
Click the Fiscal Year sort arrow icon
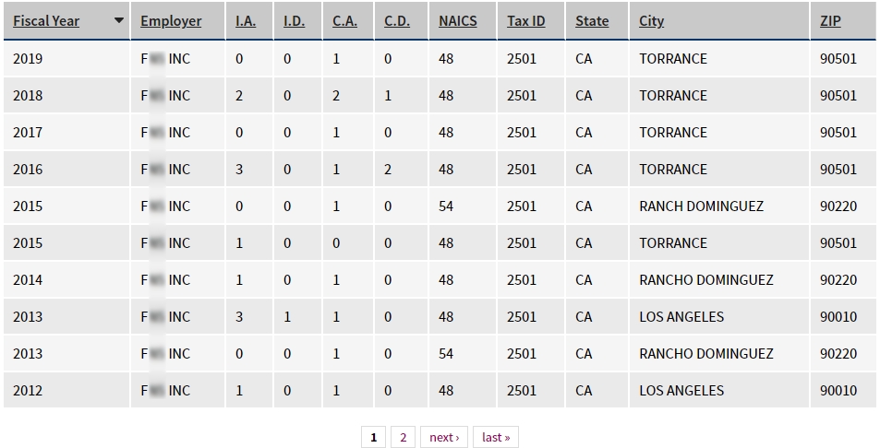coord(118,20)
